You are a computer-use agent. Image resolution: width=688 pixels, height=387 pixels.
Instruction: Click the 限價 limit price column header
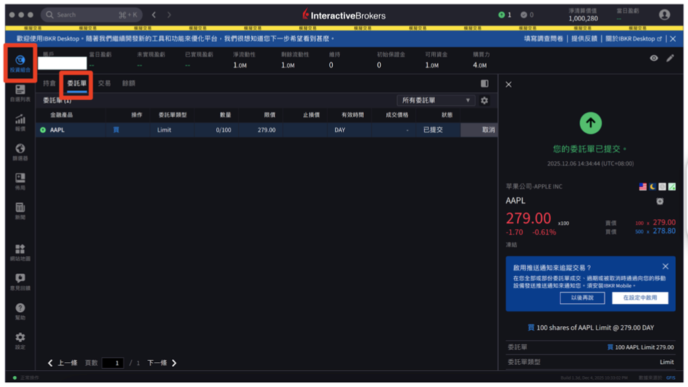click(x=269, y=115)
